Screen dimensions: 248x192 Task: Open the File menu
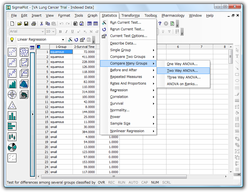click(x=14, y=16)
